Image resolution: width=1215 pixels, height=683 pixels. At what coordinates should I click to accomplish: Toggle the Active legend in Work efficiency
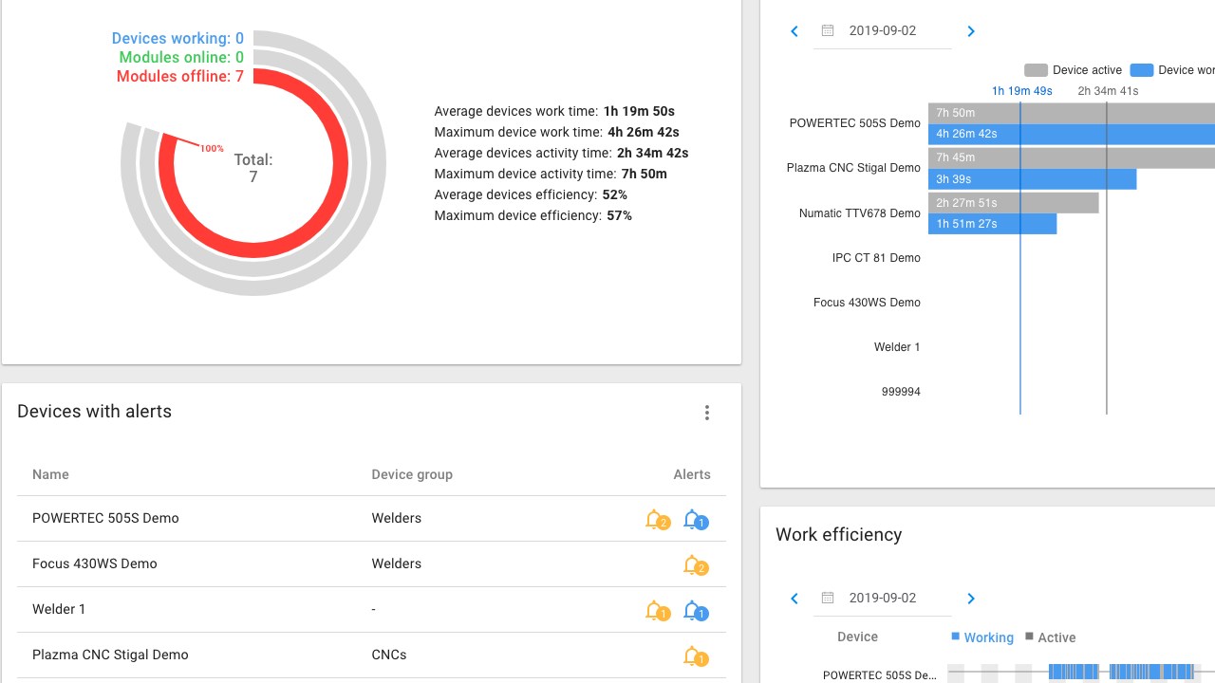pyautogui.click(x=1050, y=637)
